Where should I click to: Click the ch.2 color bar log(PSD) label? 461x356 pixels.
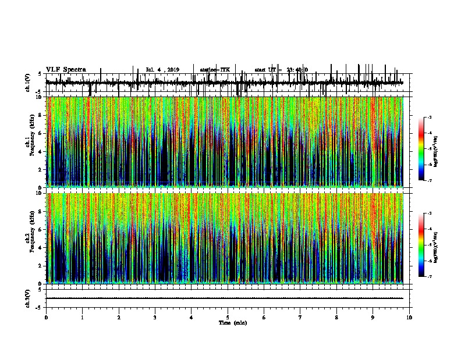point(435,247)
